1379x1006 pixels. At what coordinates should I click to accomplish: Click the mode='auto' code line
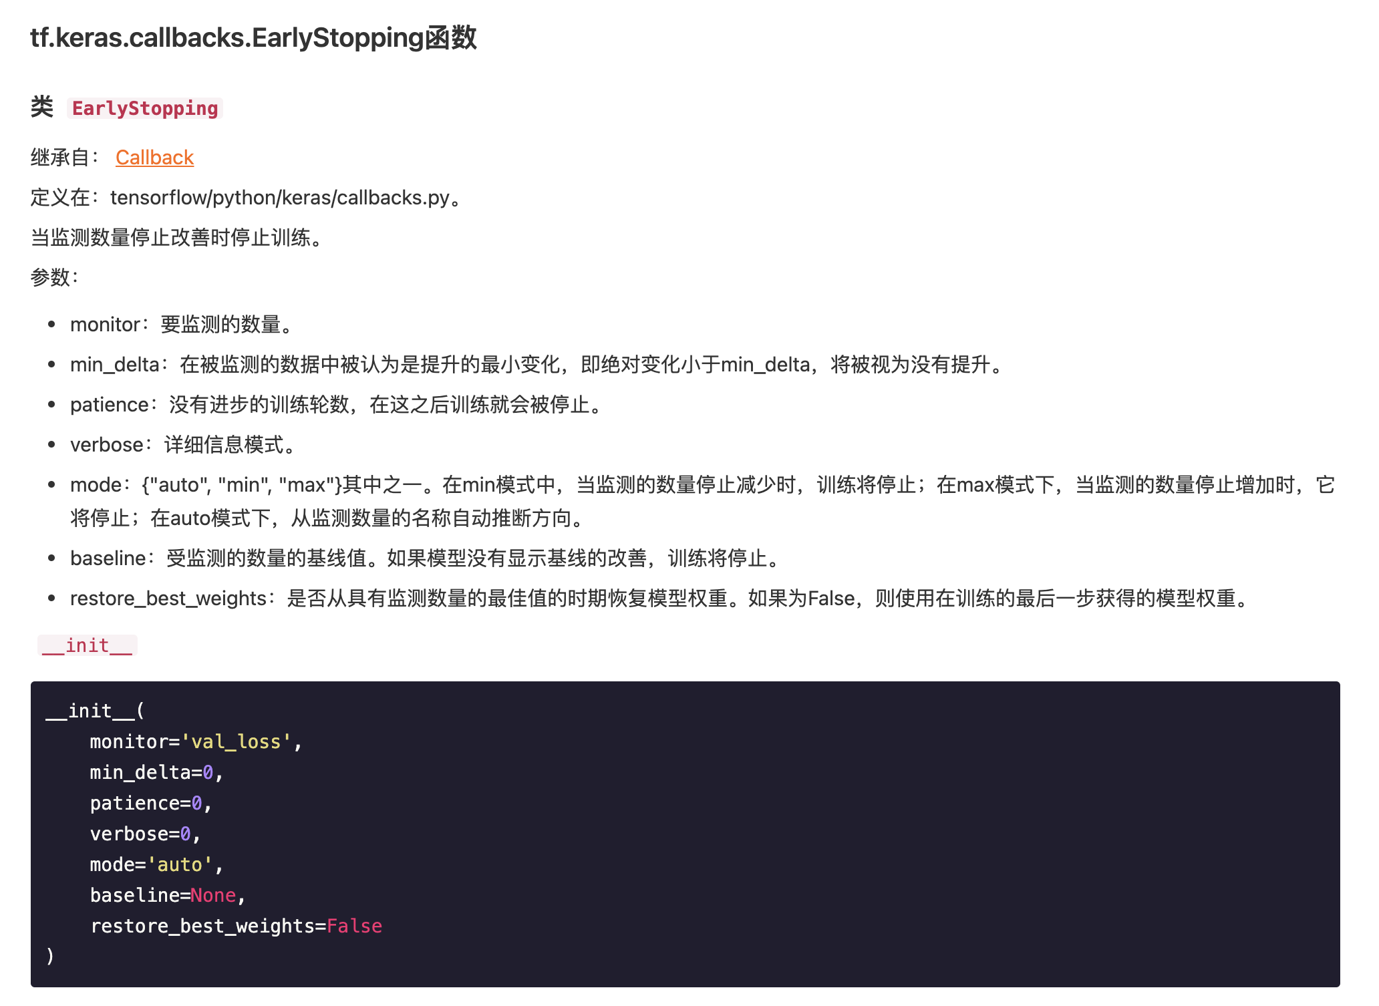[157, 864]
